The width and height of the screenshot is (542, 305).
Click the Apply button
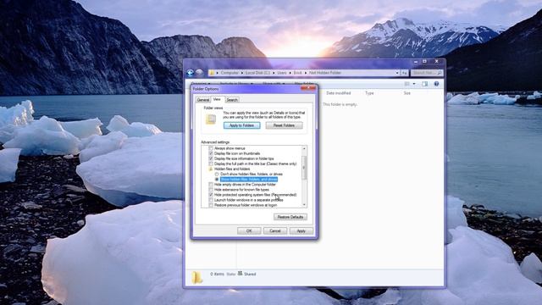tap(301, 230)
